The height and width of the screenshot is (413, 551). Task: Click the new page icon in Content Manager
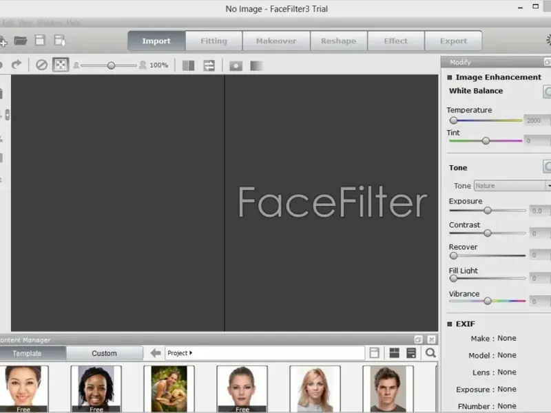(374, 353)
